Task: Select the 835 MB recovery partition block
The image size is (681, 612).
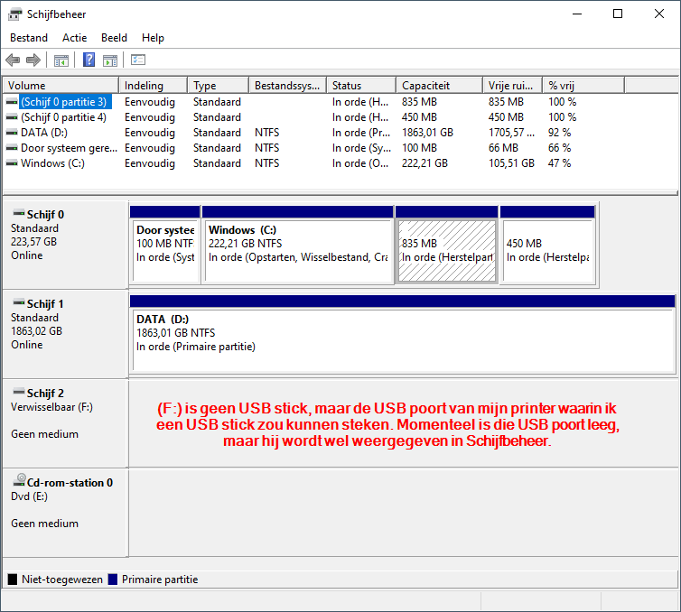Action: pyautogui.click(x=446, y=250)
